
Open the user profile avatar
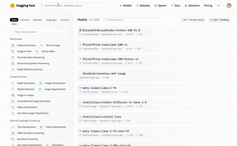click(229, 6)
